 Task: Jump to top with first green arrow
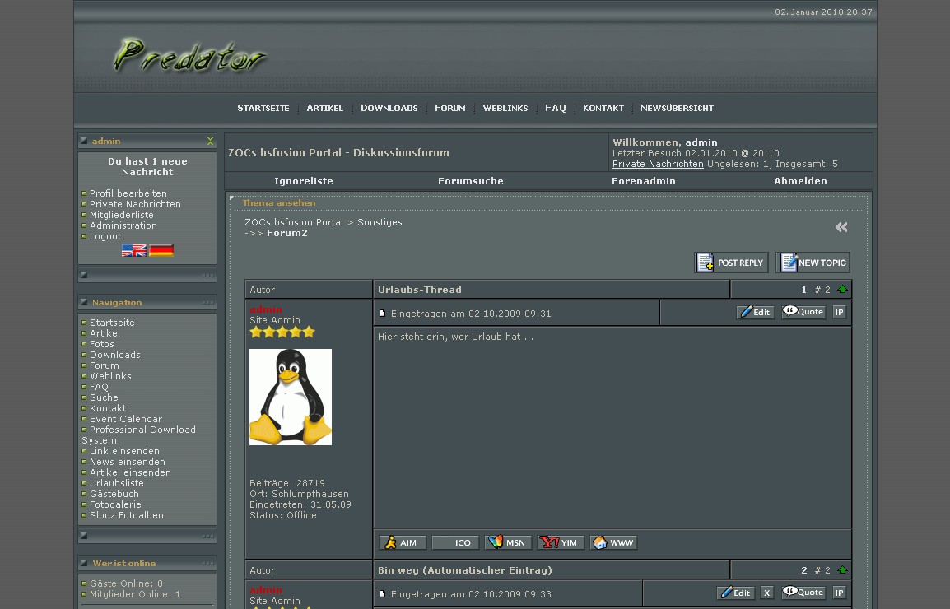pos(842,290)
